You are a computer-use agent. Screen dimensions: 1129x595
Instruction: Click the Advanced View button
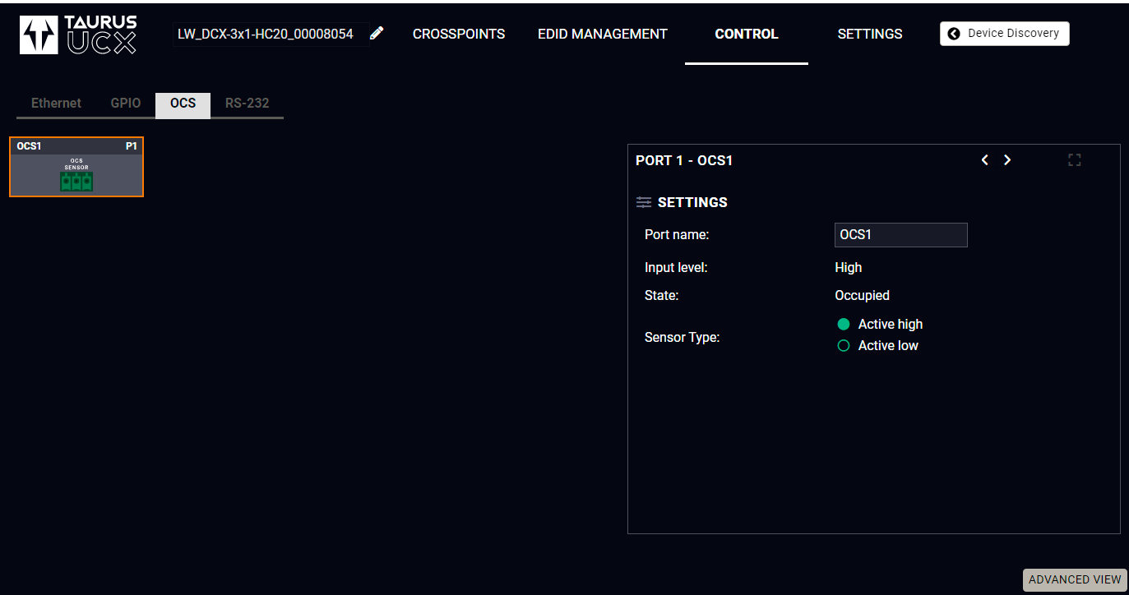(x=1075, y=579)
